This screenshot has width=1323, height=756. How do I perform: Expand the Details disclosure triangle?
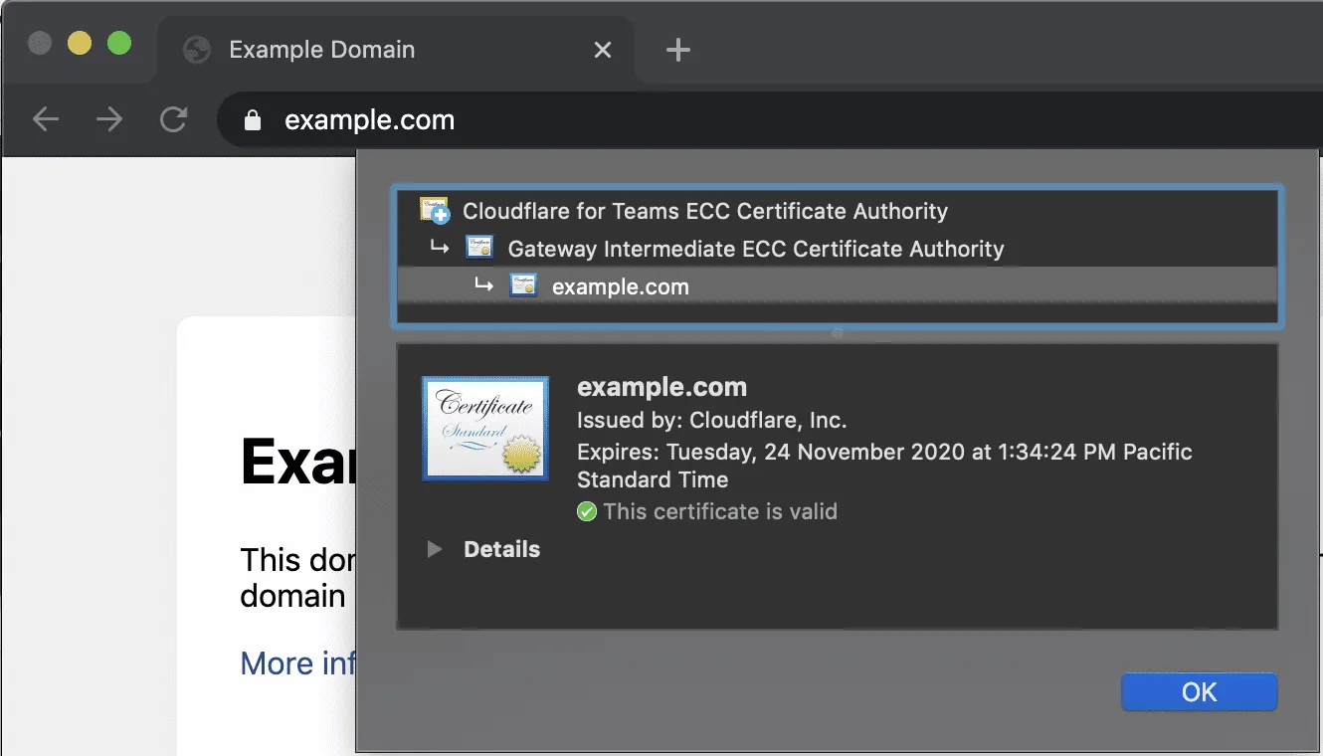click(434, 549)
